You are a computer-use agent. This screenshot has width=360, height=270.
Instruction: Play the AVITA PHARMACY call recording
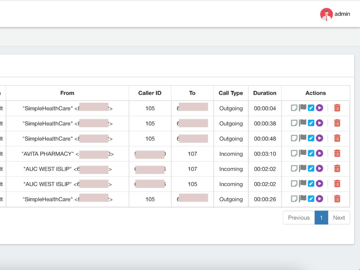coord(319,153)
